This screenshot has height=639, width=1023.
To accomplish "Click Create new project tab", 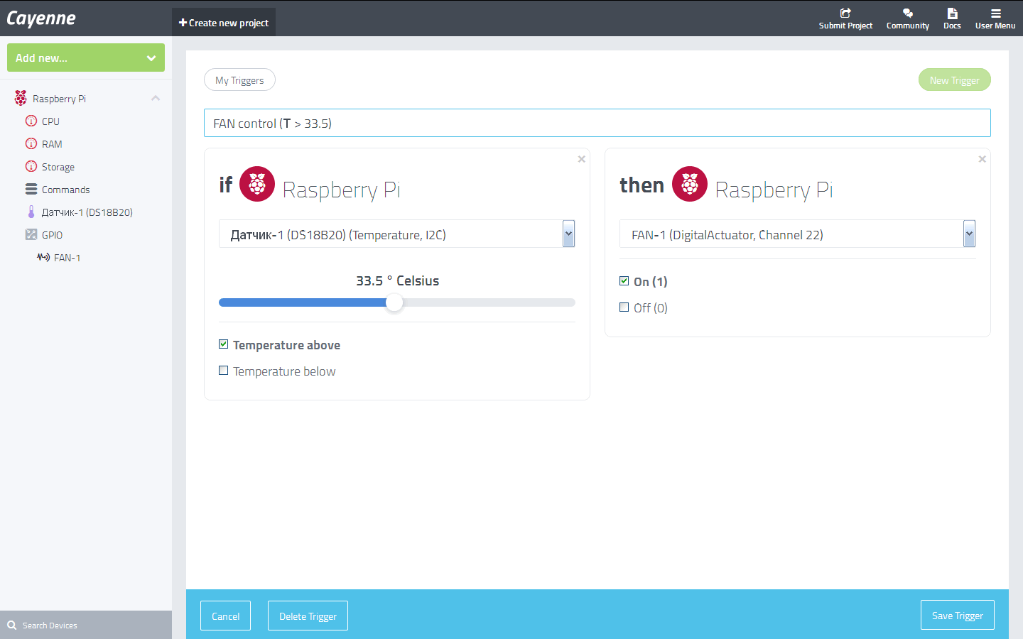I will 224,23.
